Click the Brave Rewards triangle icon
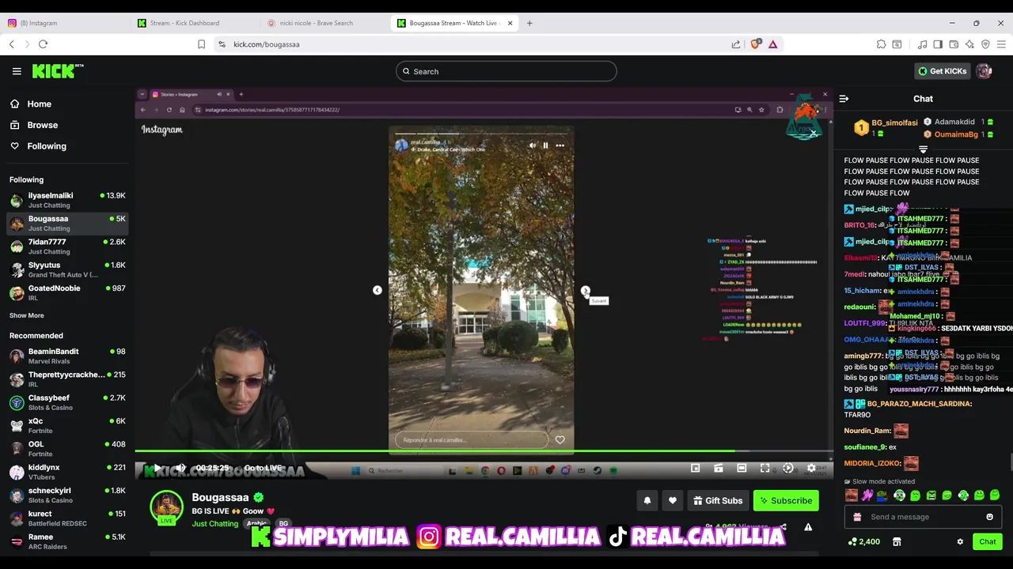 point(772,44)
